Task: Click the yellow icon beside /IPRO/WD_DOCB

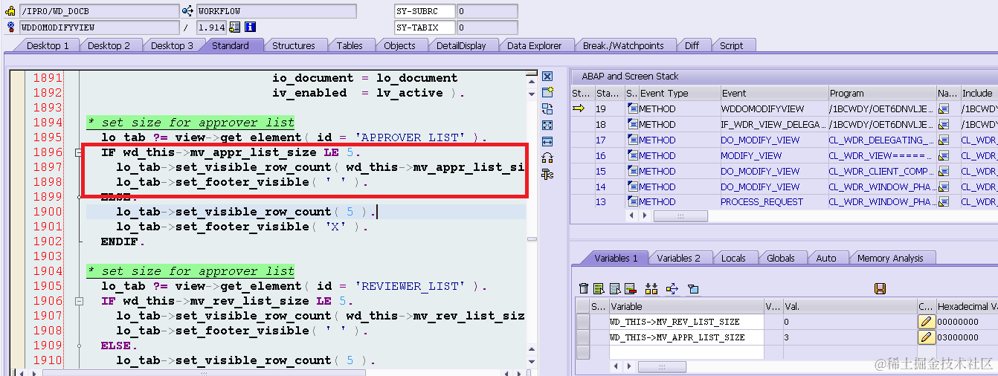Action: click(10, 11)
